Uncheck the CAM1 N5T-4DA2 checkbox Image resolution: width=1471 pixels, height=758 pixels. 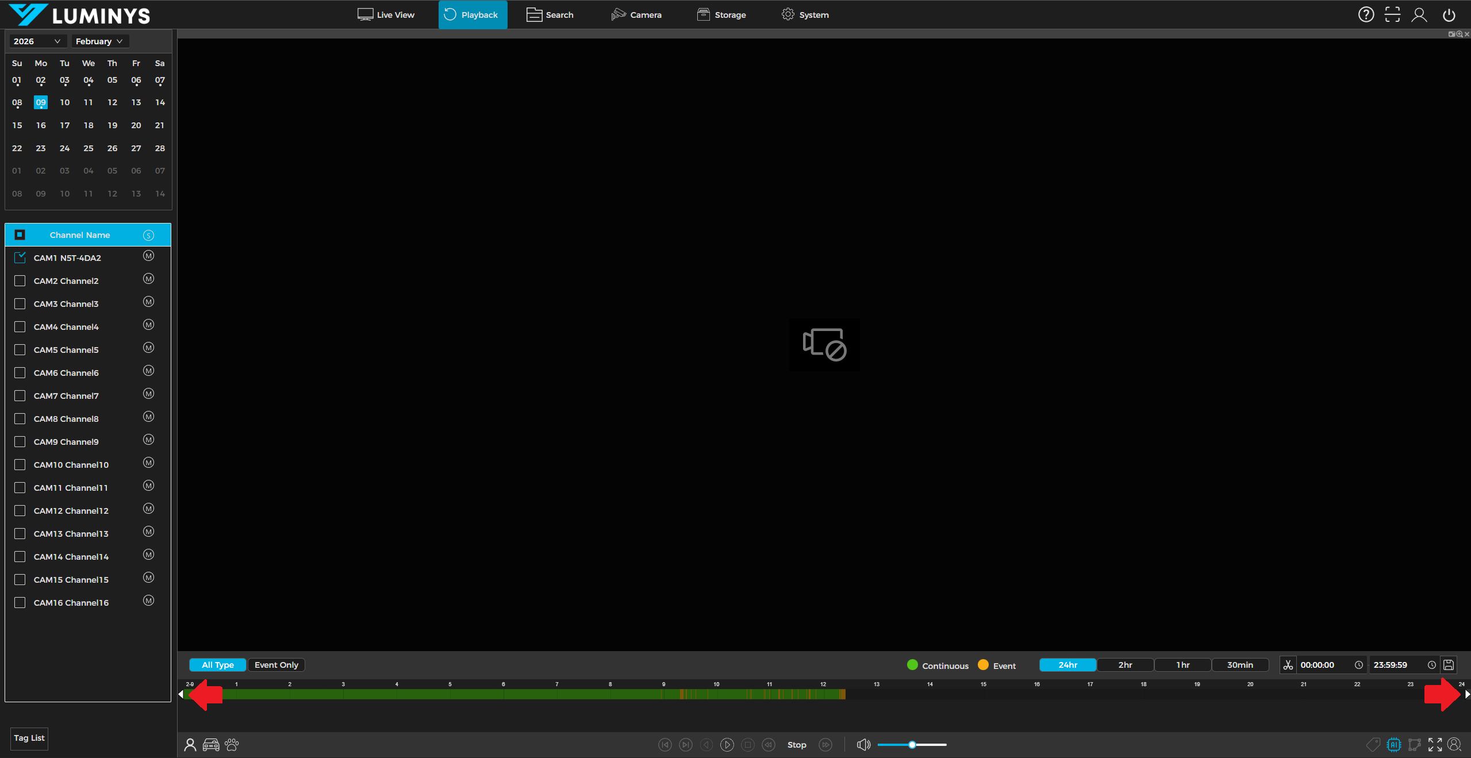tap(20, 257)
